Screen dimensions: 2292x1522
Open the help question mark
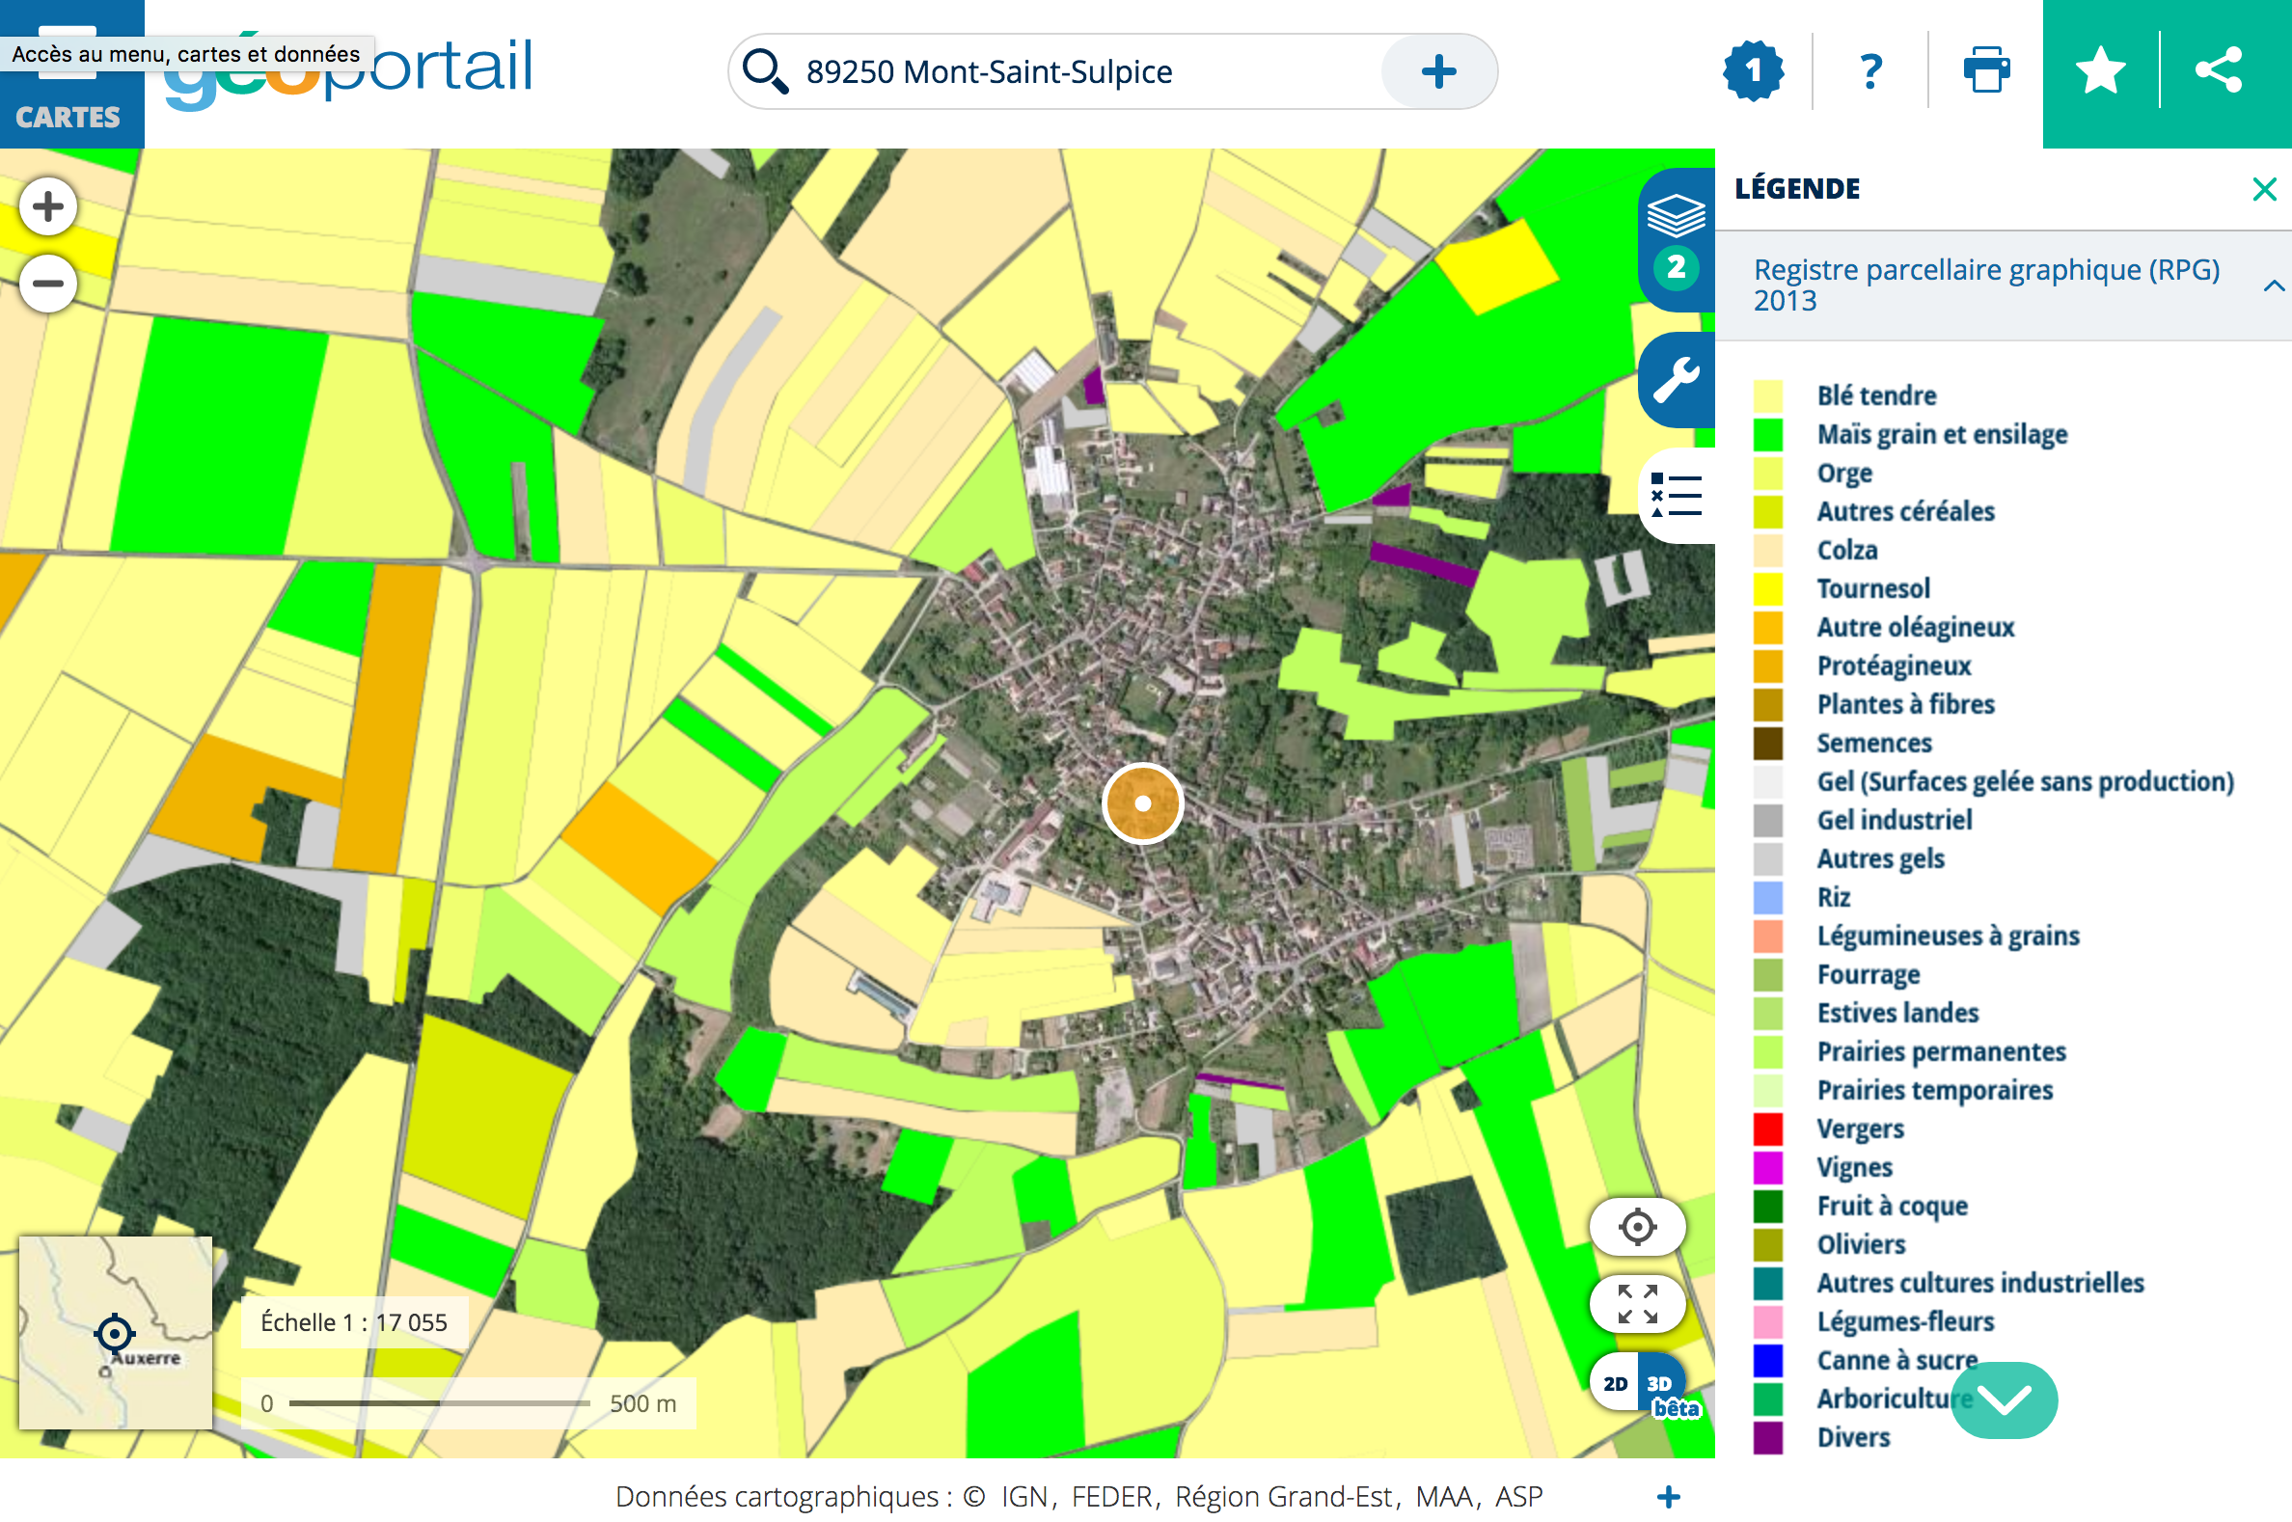click(1869, 69)
